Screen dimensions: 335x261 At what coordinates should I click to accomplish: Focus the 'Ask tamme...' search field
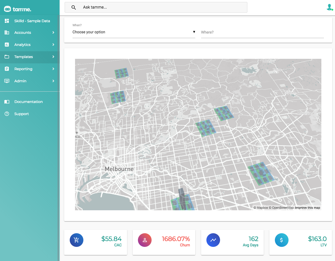point(156,7)
